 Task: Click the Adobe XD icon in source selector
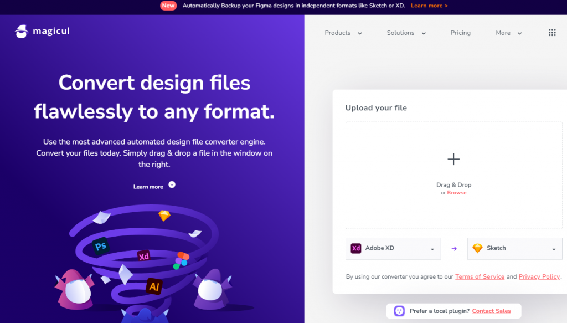(357, 248)
